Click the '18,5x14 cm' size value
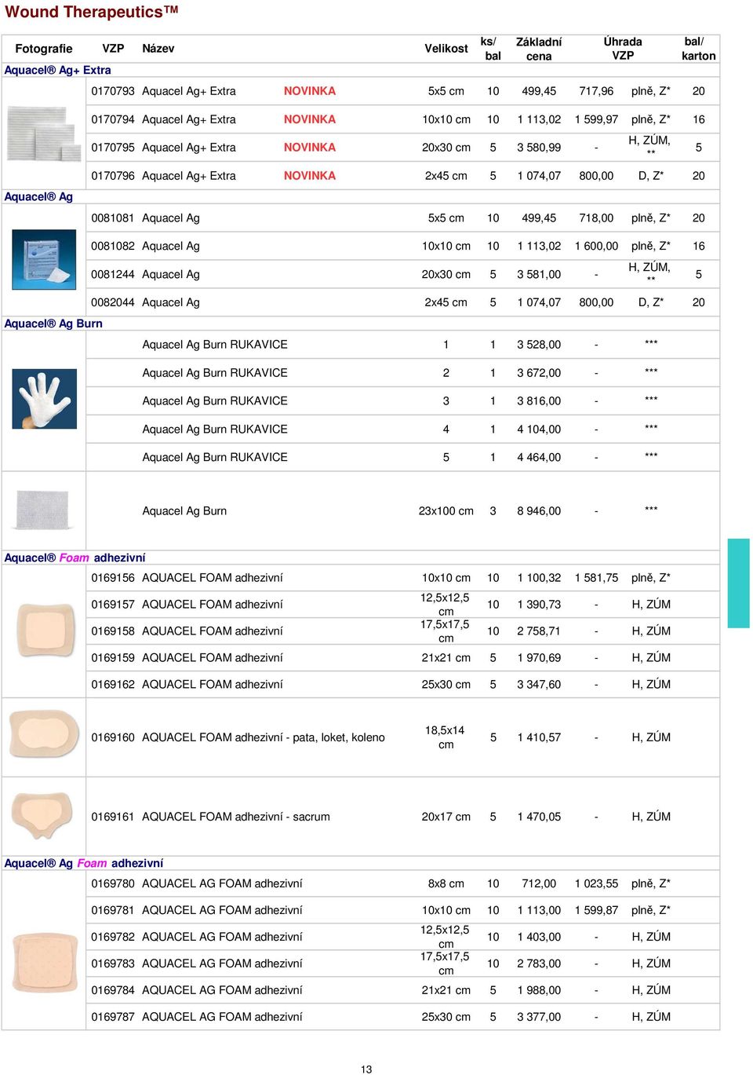 point(446,737)
